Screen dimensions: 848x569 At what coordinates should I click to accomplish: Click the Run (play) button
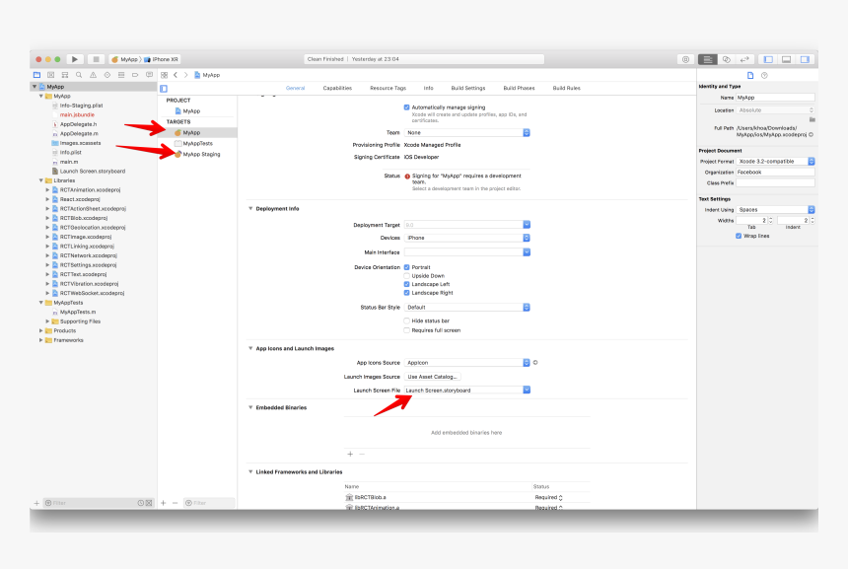[x=75, y=59]
